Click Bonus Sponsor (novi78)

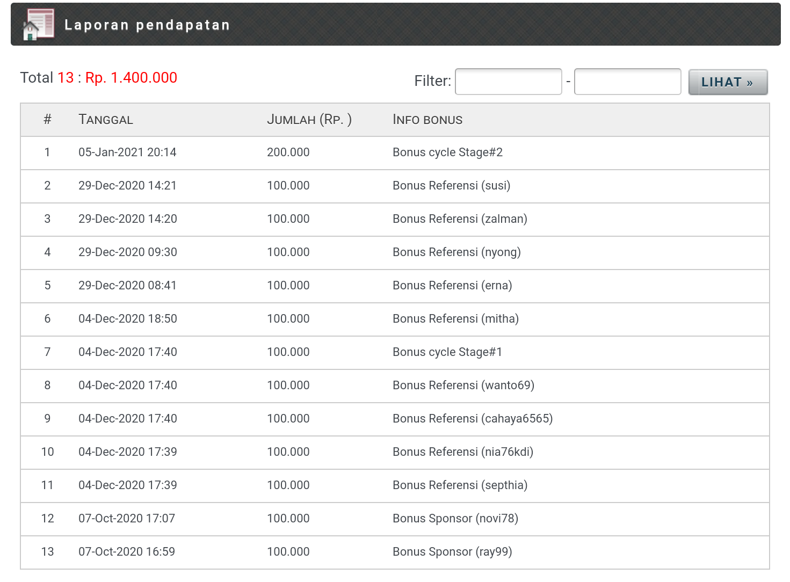click(x=455, y=519)
